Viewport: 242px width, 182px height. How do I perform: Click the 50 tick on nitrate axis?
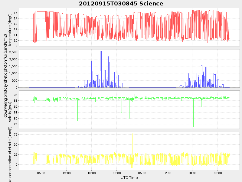click(x=15, y=145)
